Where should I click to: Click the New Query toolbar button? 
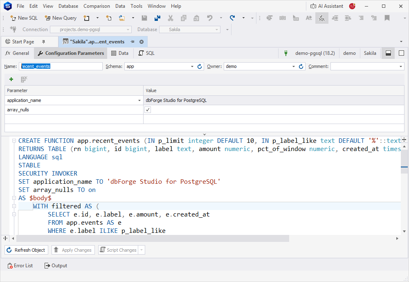pyautogui.click(x=61, y=18)
